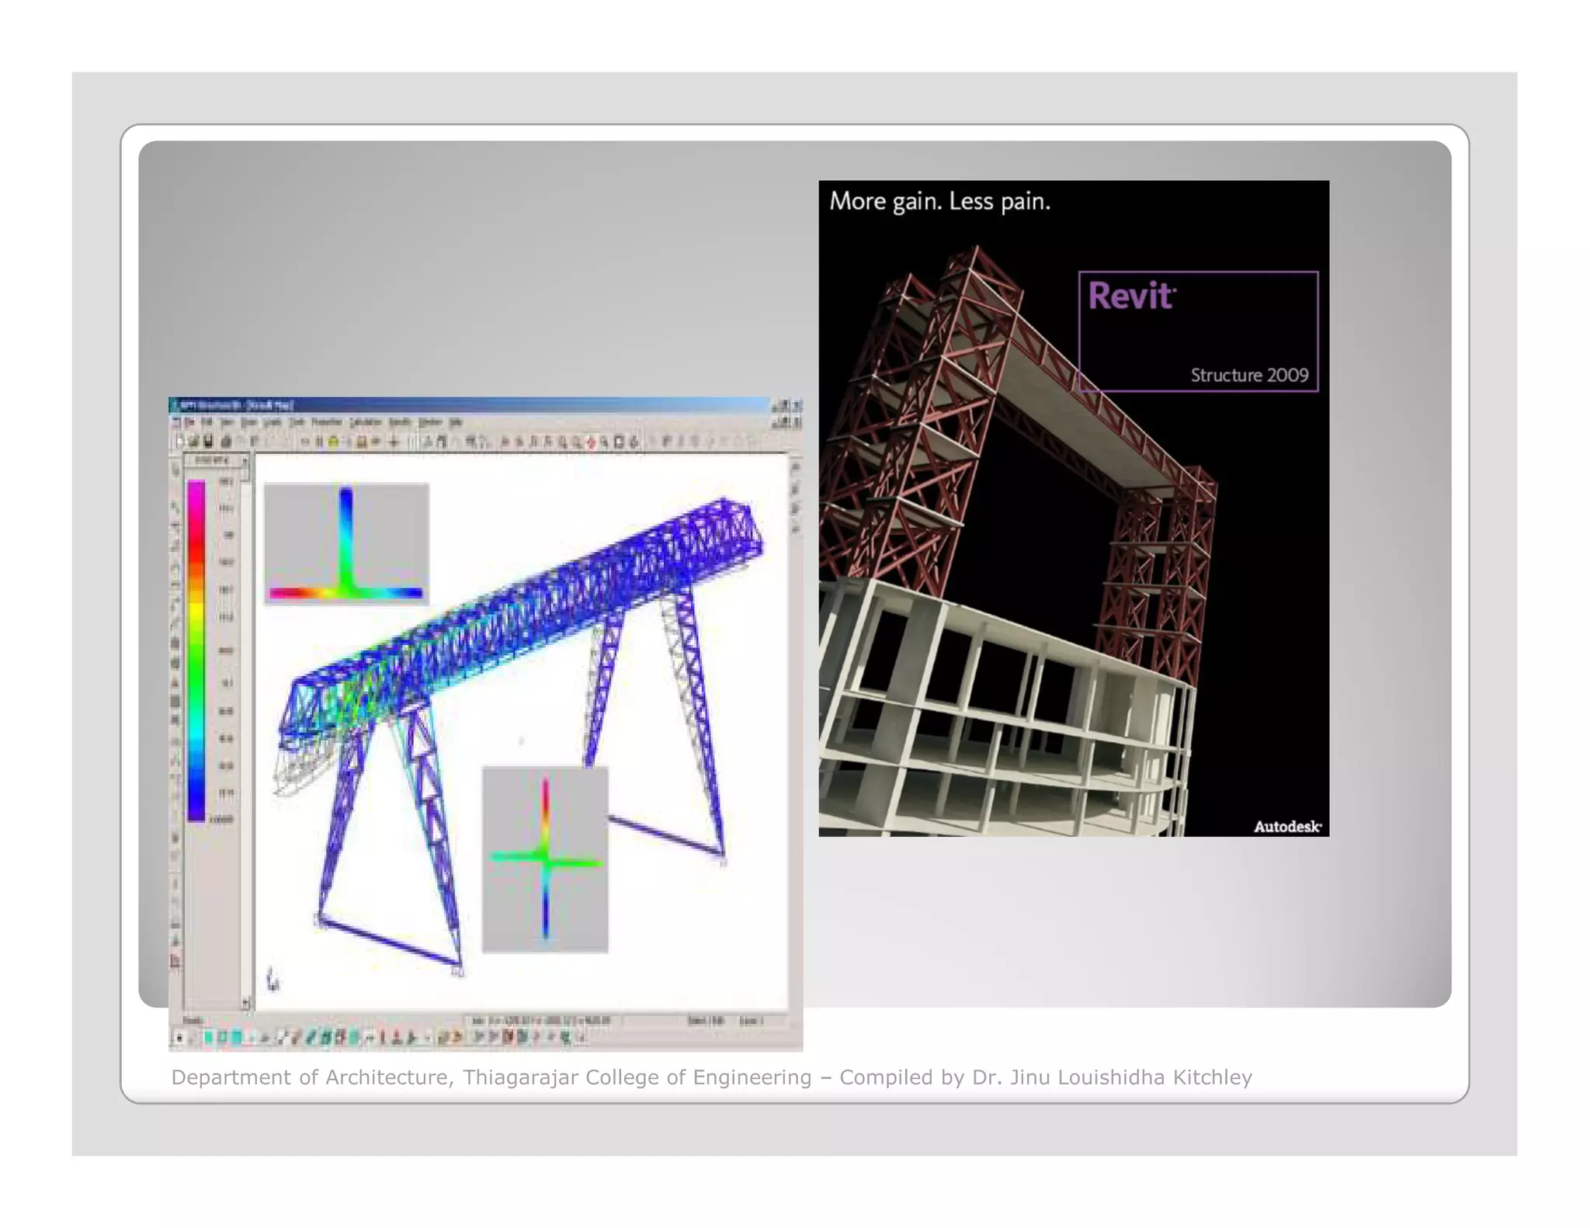Viewport: 1590px width, 1228px height.
Task: Click the Autodesk logo text
Action: click(x=1287, y=826)
